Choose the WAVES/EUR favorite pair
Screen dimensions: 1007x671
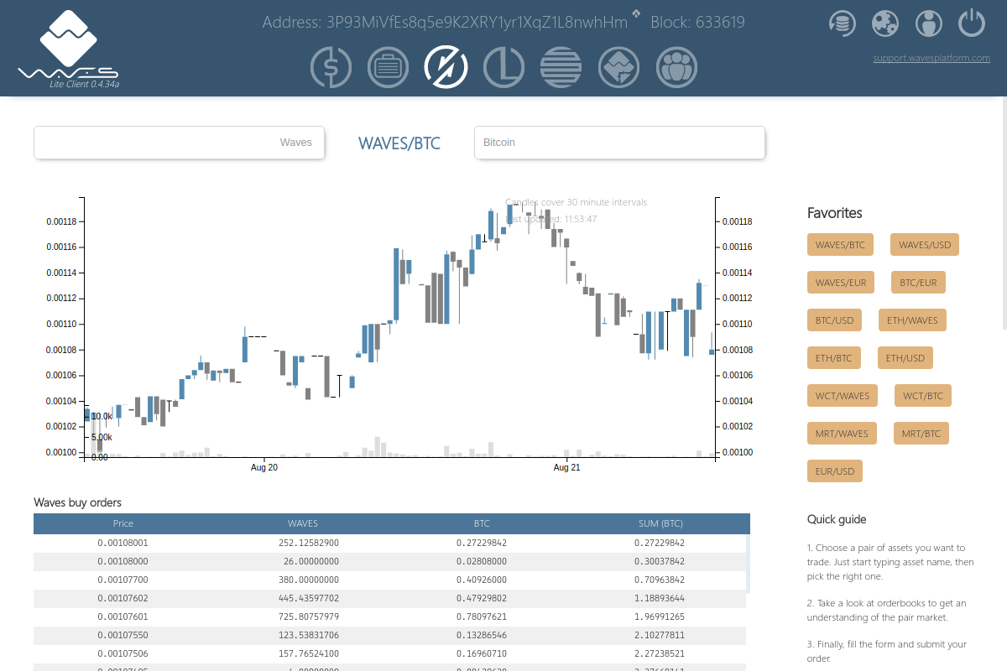pyautogui.click(x=841, y=283)
